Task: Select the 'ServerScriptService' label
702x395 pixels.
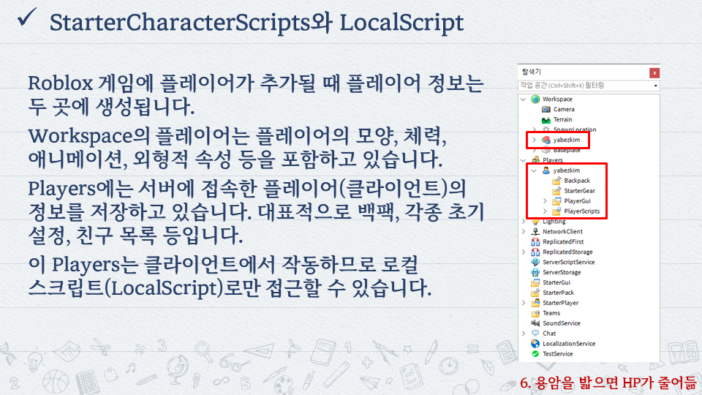Action: (569, 262)
